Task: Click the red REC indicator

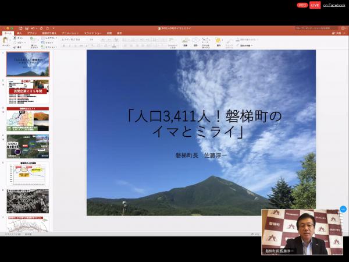Action: (x=302, y=5)
